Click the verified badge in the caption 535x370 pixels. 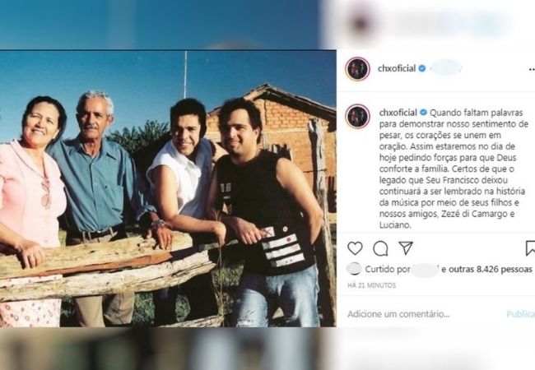[x=423, y=113]
